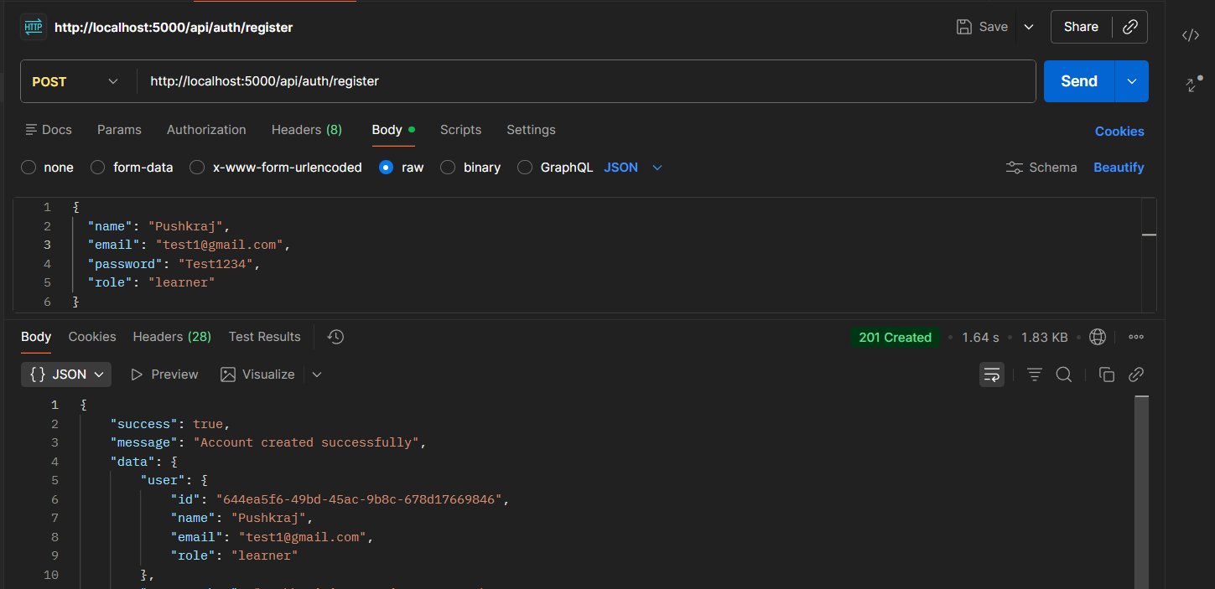1215x589 pixels.
Task: Click the copy link icon beside Share
Action: (1129, 27)
